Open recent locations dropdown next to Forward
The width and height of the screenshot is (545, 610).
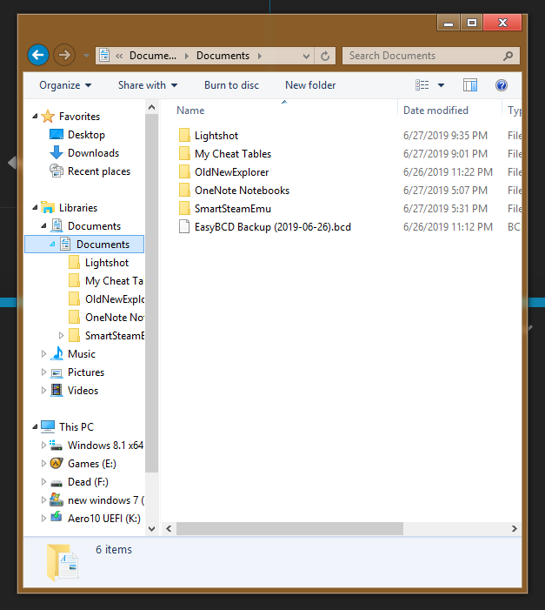(x=86, y=56)
